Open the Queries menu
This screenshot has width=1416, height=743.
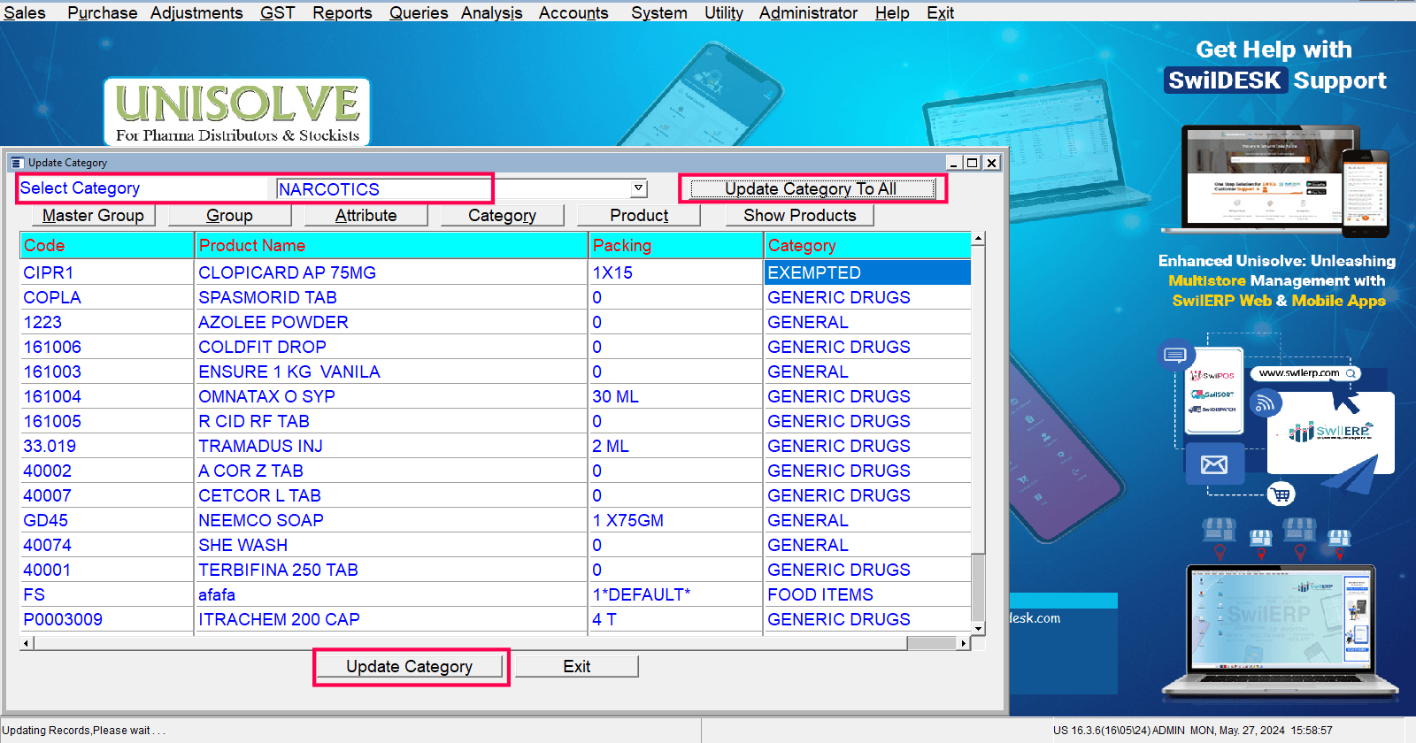click(x=419, y=12)
